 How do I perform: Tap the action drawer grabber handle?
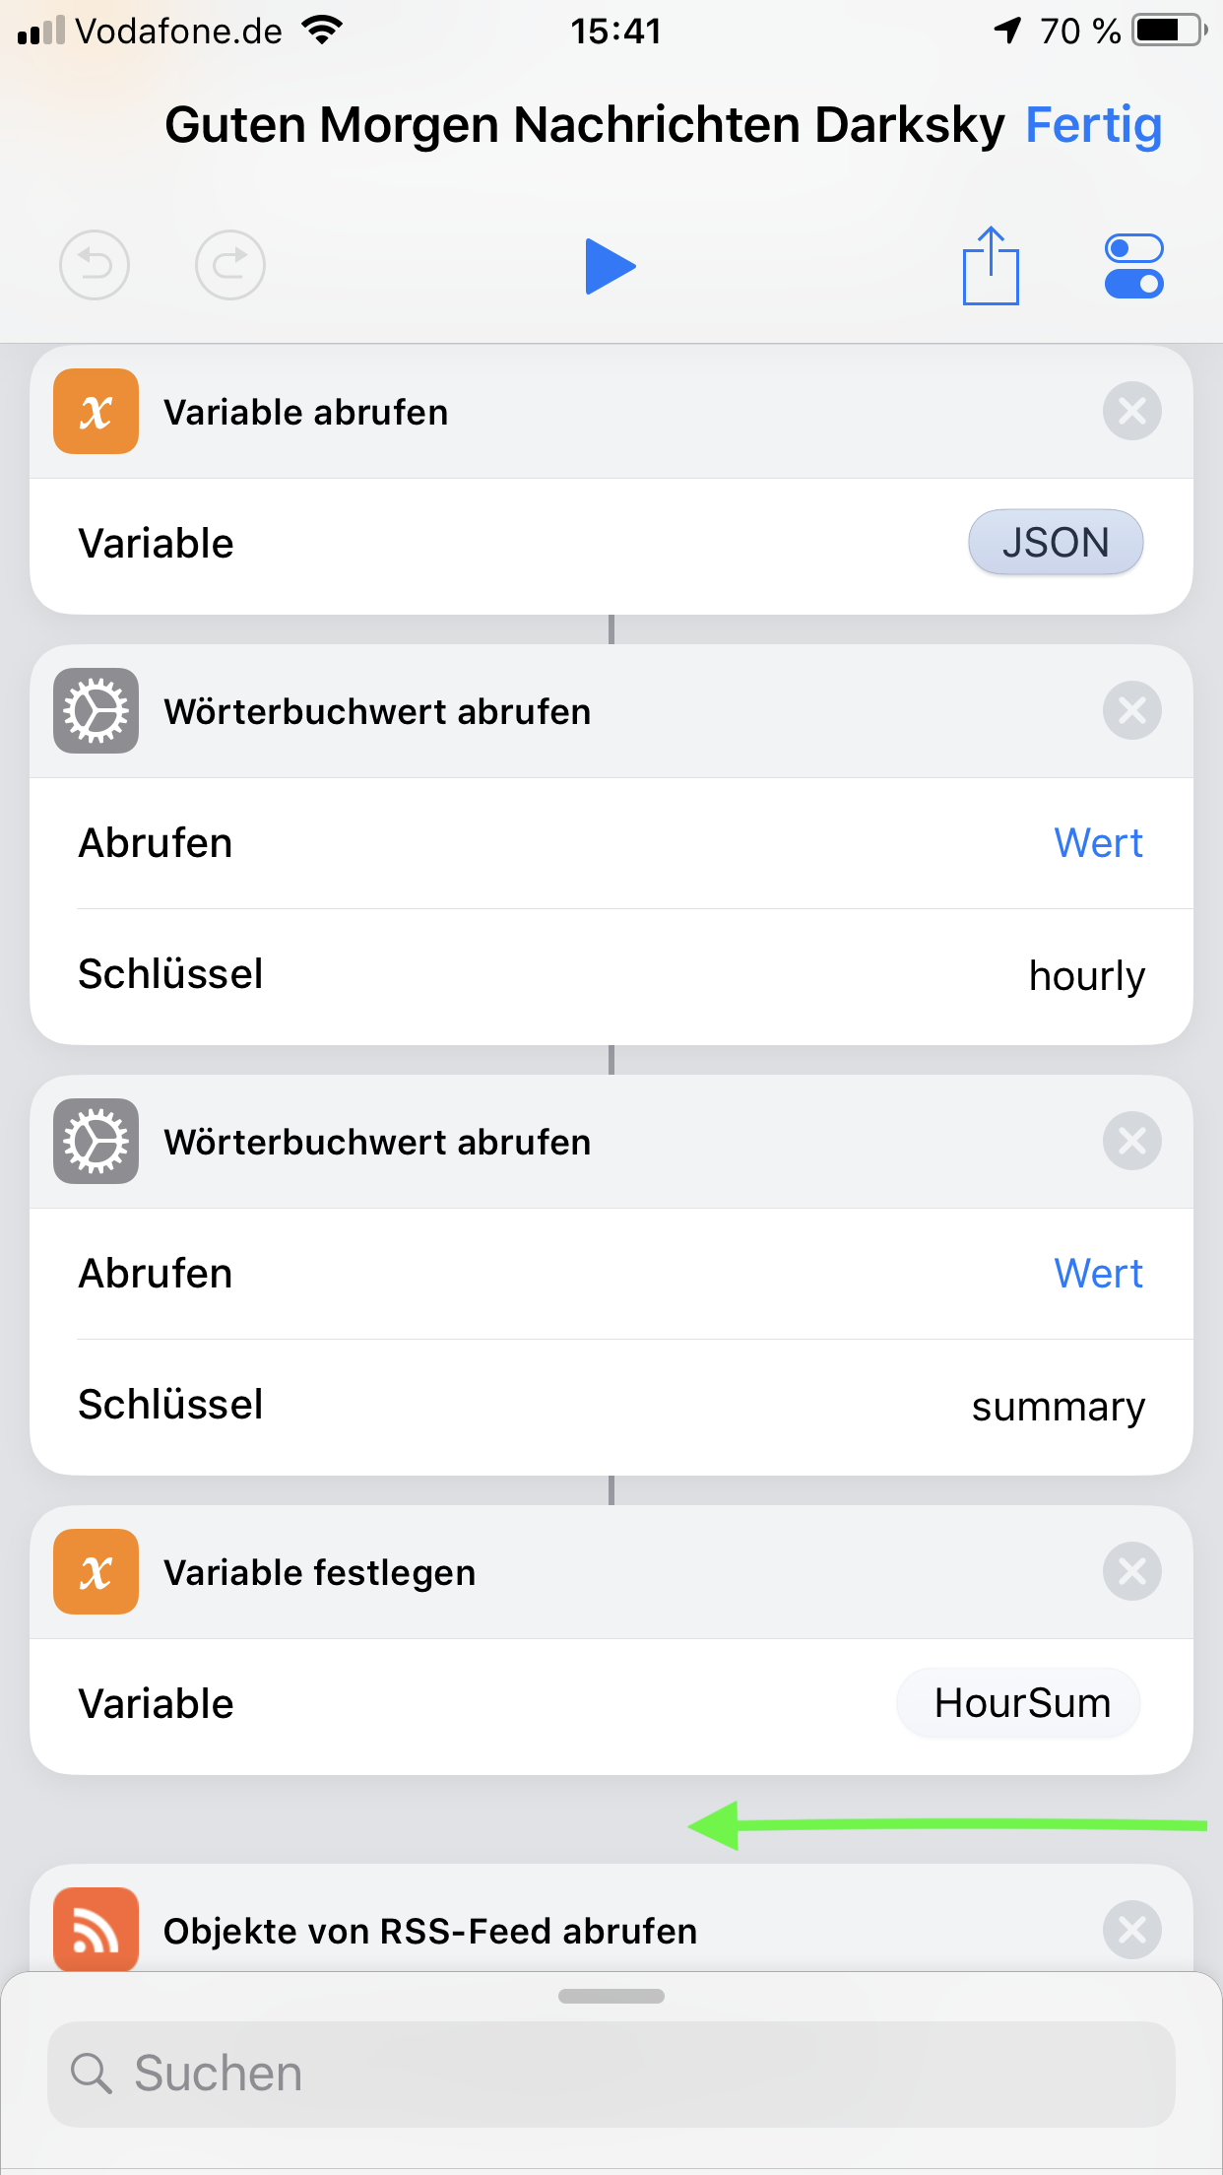pyautogui.click(x=611, y=1996)
